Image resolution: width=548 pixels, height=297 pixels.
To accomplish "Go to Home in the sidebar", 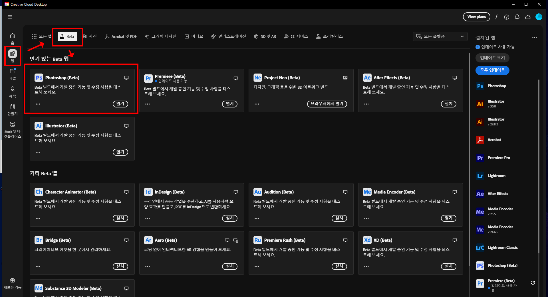I will tap(13, 39).
